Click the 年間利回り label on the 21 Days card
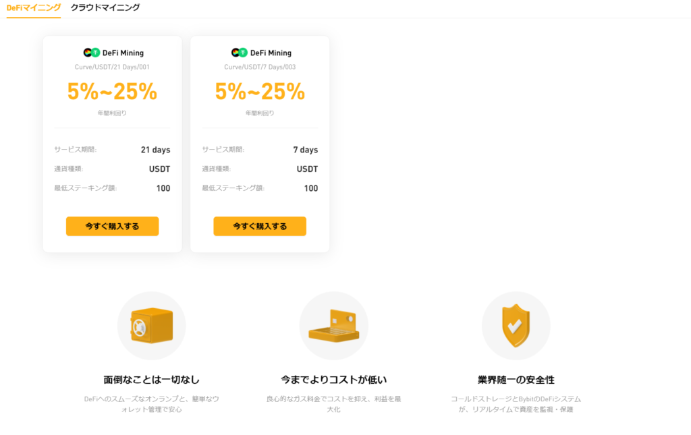Viewport: 691px width, 435px height. pos(112,113)
